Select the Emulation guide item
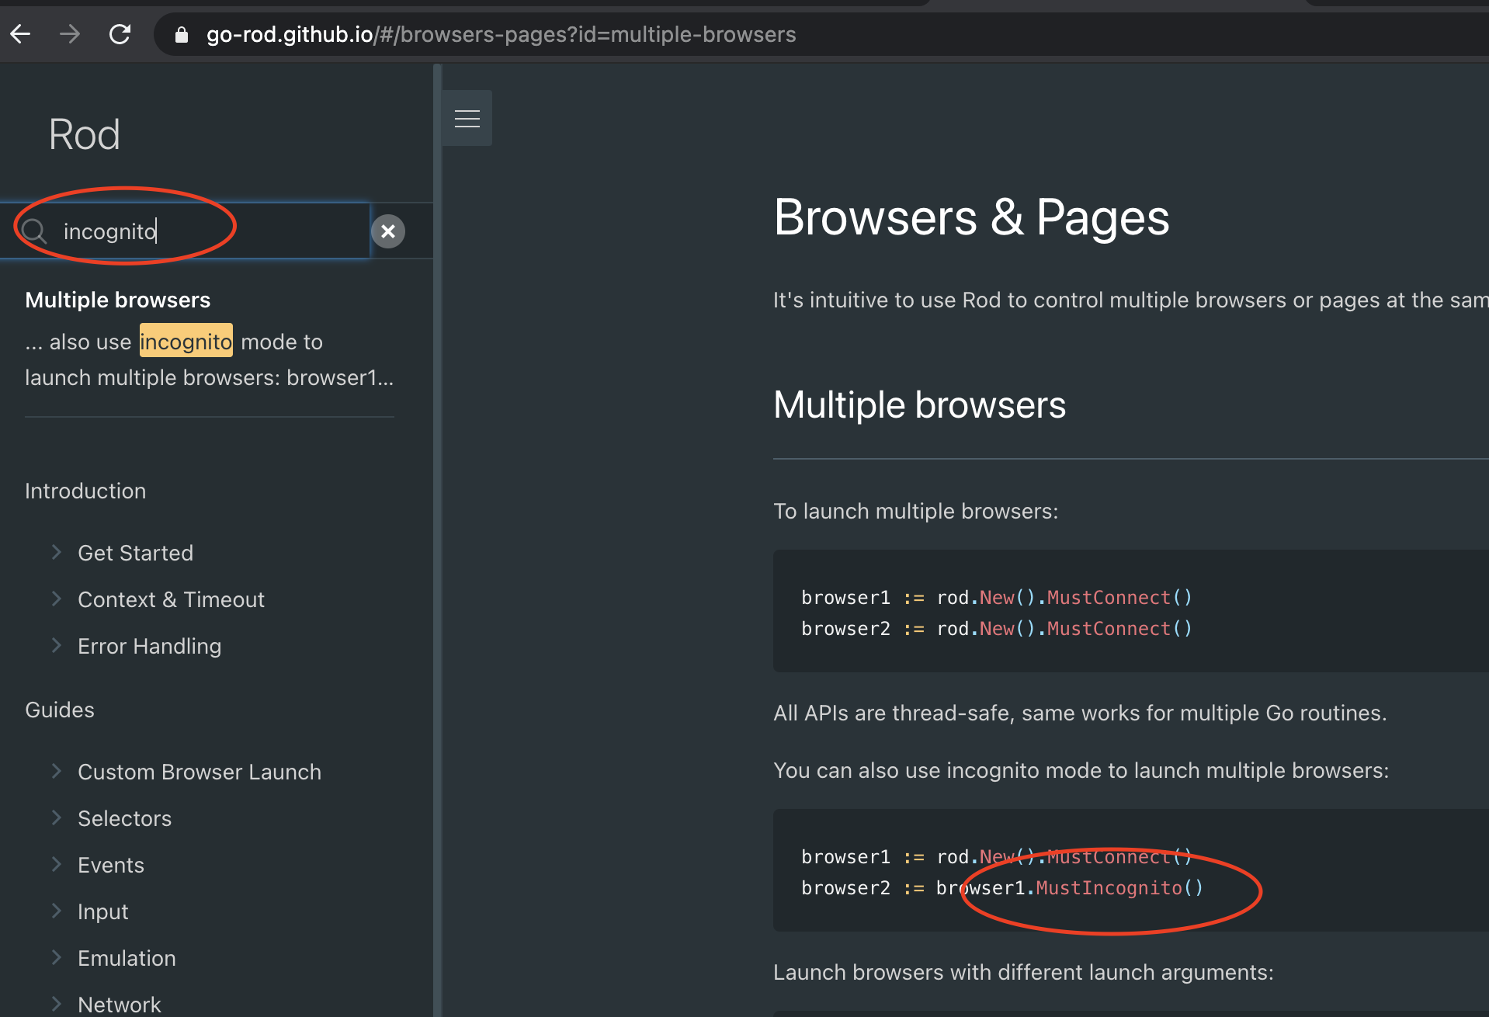This screenshot has height=1017, width=1489. [x=127, y=957]
